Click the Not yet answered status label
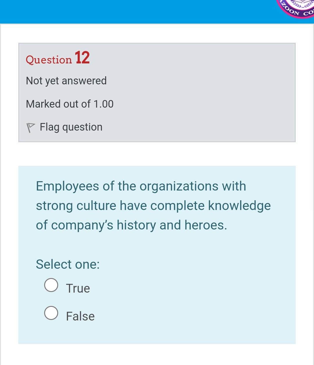The image size is (314, 365). coord(66,81)
